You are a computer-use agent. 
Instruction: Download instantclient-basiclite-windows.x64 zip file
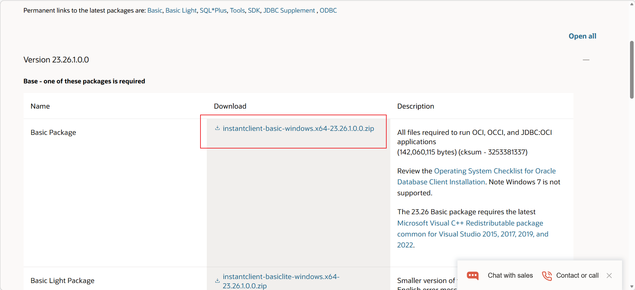pyautogui.click(x=281, y=281)
